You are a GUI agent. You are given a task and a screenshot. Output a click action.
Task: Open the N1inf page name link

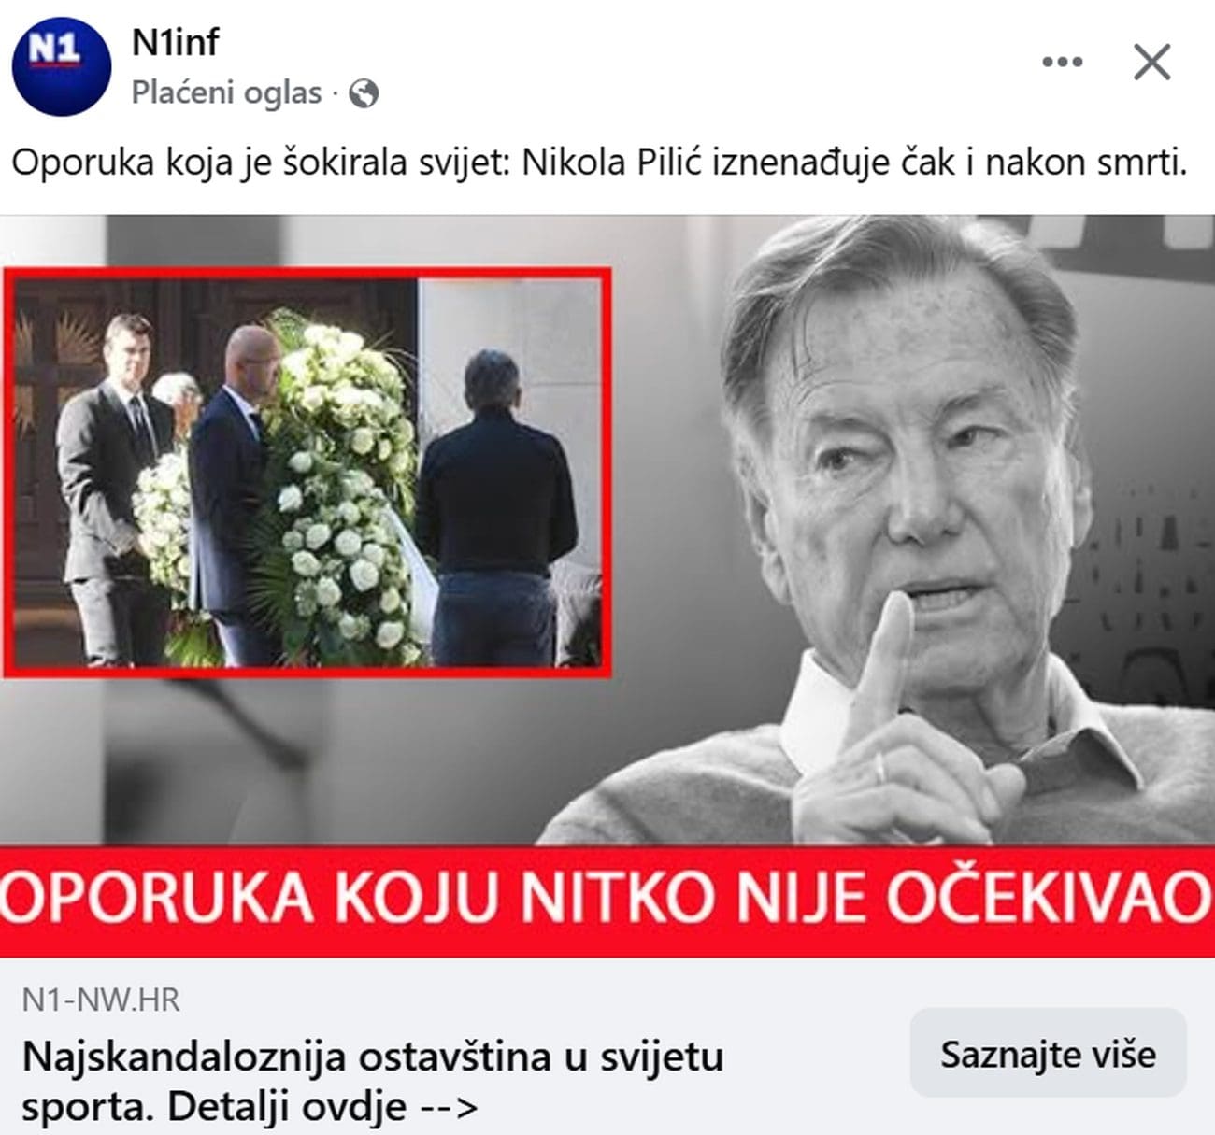[x=175, y=43]
